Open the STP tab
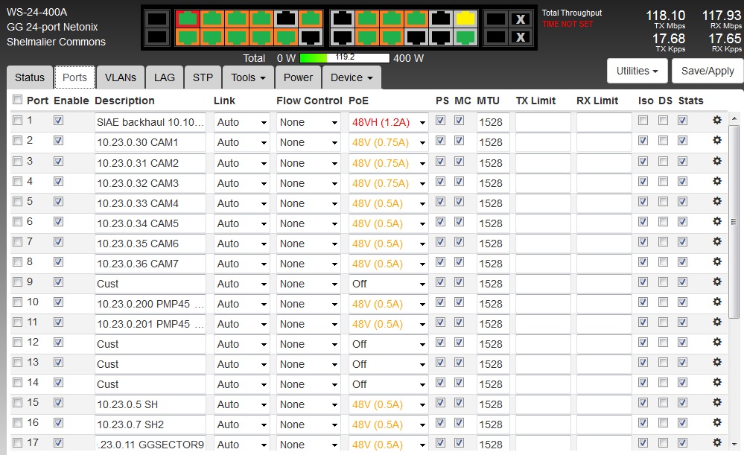The image size is (744, 455). [x=203, y=77]
